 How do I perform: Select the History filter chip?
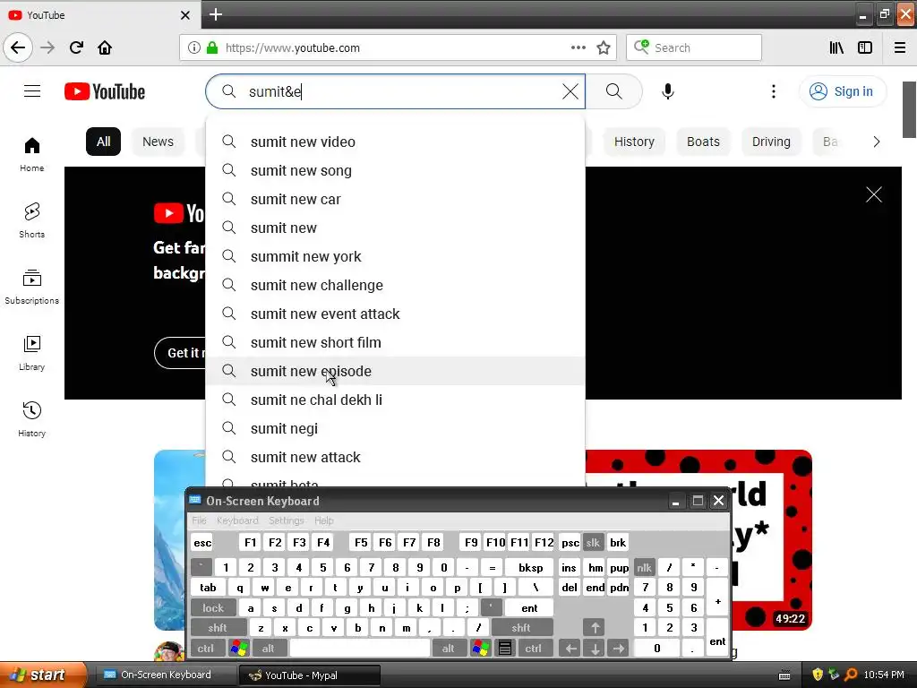[634, 142]
